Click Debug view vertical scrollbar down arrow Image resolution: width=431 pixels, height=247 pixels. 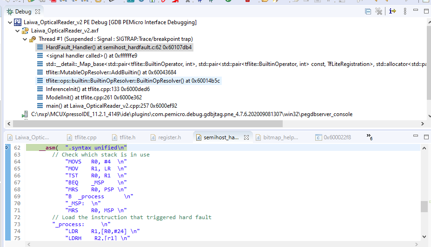(x=429, y=116)
